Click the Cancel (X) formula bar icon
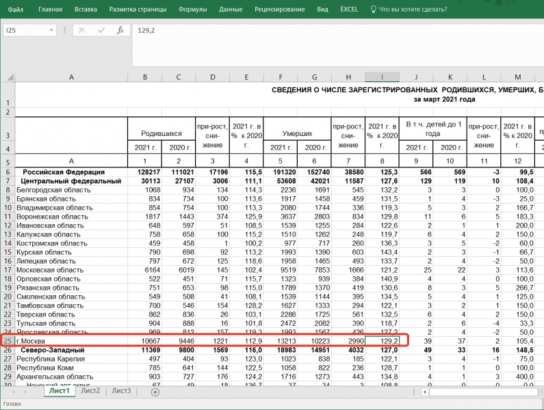The height and width of the screenshot is (410, 544). [82, 31]
